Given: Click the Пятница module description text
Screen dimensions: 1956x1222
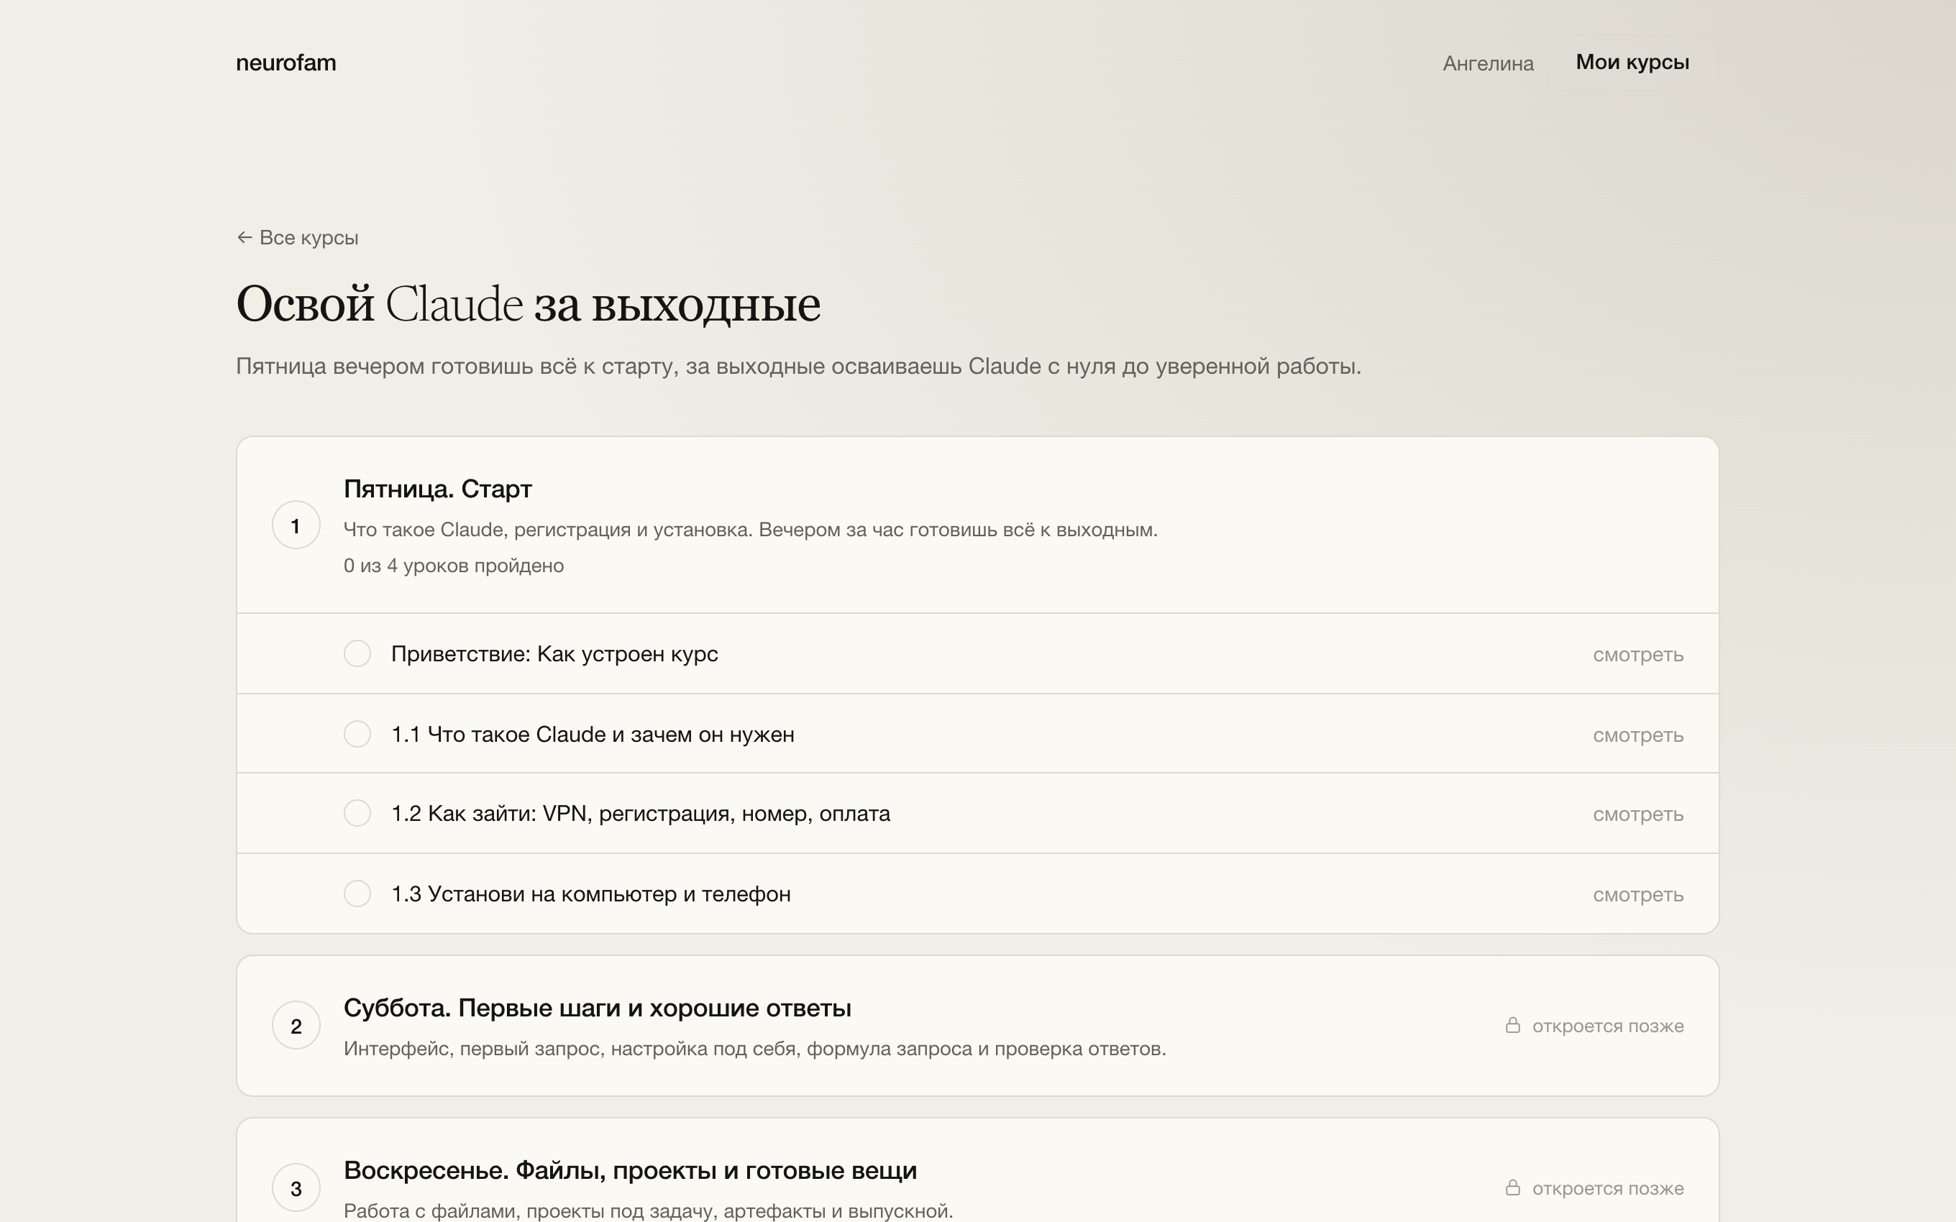Looking at the screenshot, I should [751, 530].
